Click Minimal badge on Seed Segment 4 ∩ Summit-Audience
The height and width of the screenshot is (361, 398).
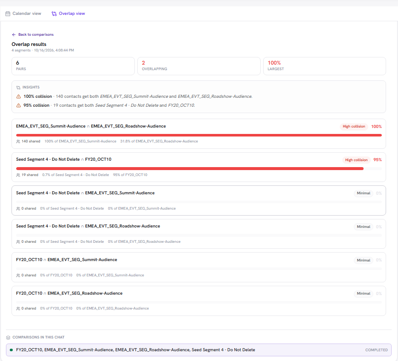364,193
